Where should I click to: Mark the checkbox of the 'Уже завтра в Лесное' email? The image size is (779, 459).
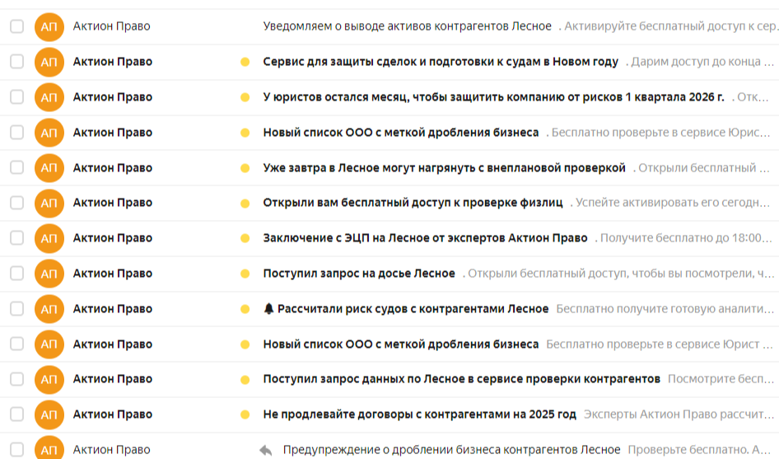pos(17,167)
